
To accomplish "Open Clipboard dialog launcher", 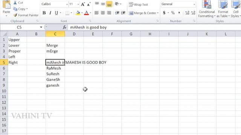I will point(37,21).
